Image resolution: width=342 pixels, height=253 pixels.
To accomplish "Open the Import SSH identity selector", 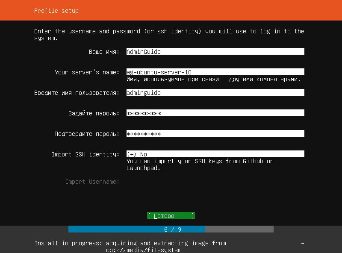I will tap(215, 154).
